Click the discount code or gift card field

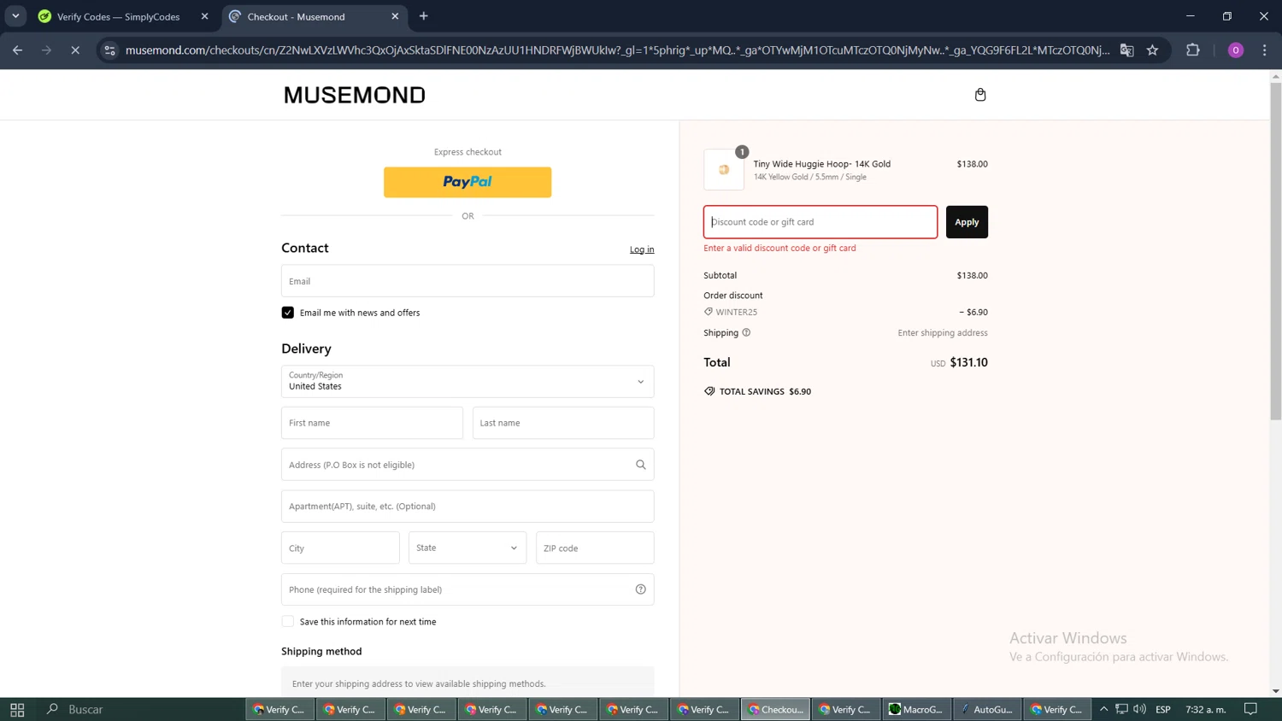pos(820,222)
